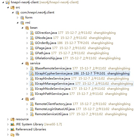The height and width of the screenshot is (137, 136).
Task: Click the RemoteClientFactory.java file icon
Action: coord(32,104)
